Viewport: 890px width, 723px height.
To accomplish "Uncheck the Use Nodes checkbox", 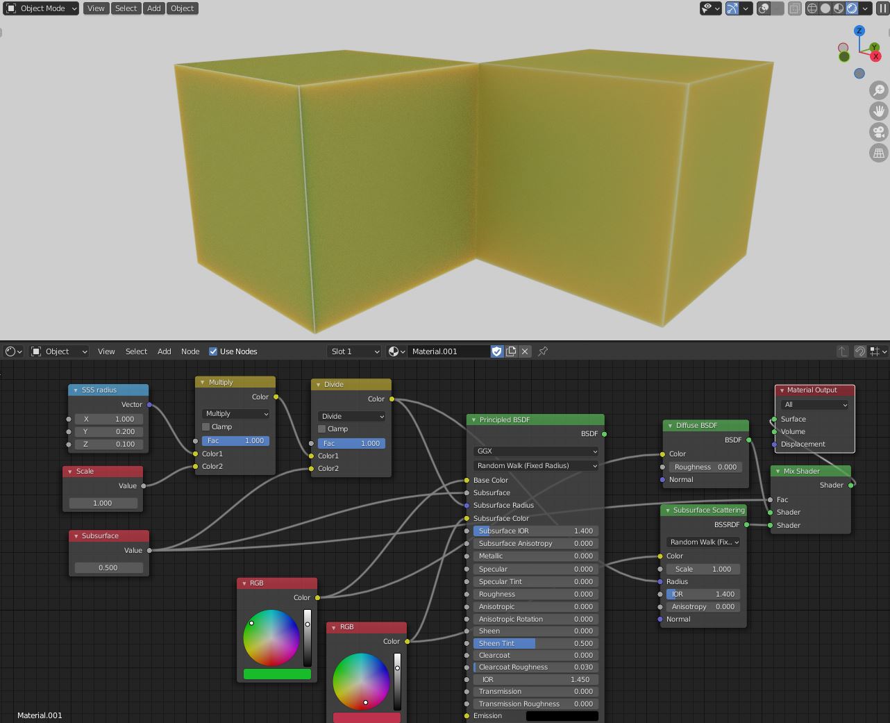I will pyautogui.click(x=213, y=351).
